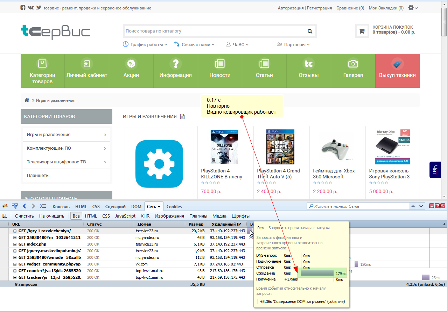Click the magnifier search icon in catalog search

pyautogui.click(x=310, y=31)
